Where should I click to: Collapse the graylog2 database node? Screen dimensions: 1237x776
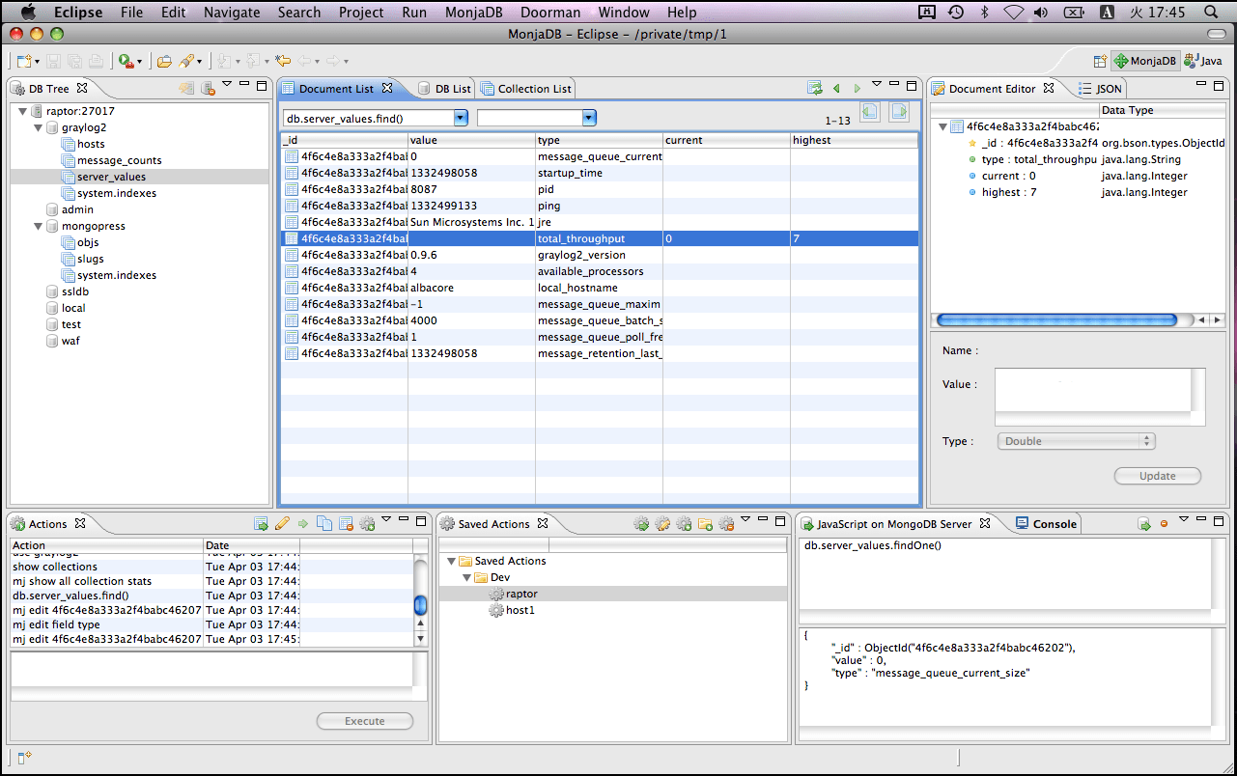click(x=39, y=127)
